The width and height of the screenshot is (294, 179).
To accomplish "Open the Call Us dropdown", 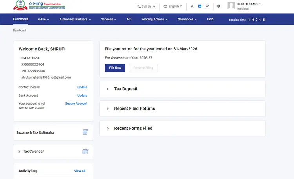I will [147, 7].
